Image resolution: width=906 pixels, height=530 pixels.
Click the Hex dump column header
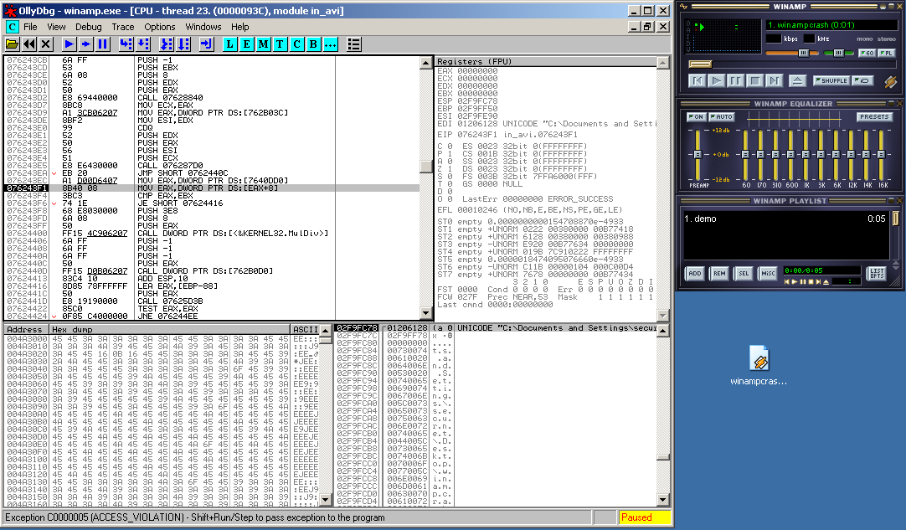coord(170,329)
